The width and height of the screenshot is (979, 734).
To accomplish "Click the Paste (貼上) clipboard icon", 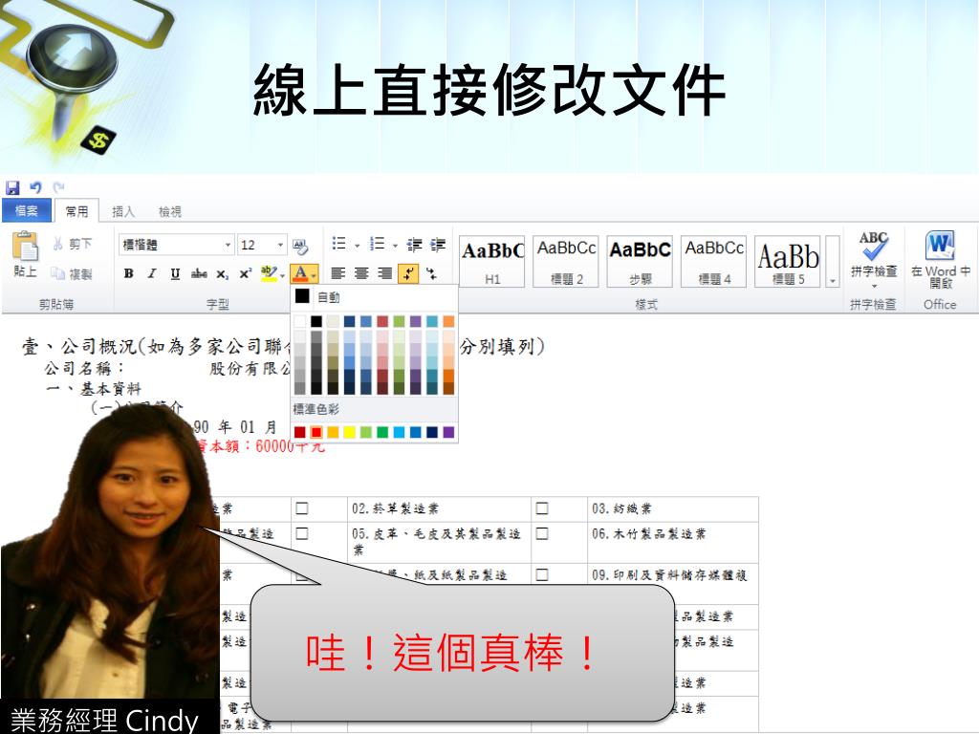I will tap(26, 246).
